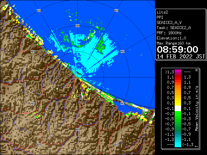Select the 'SEAICE2_A_V' product name

tap(169, 23)
